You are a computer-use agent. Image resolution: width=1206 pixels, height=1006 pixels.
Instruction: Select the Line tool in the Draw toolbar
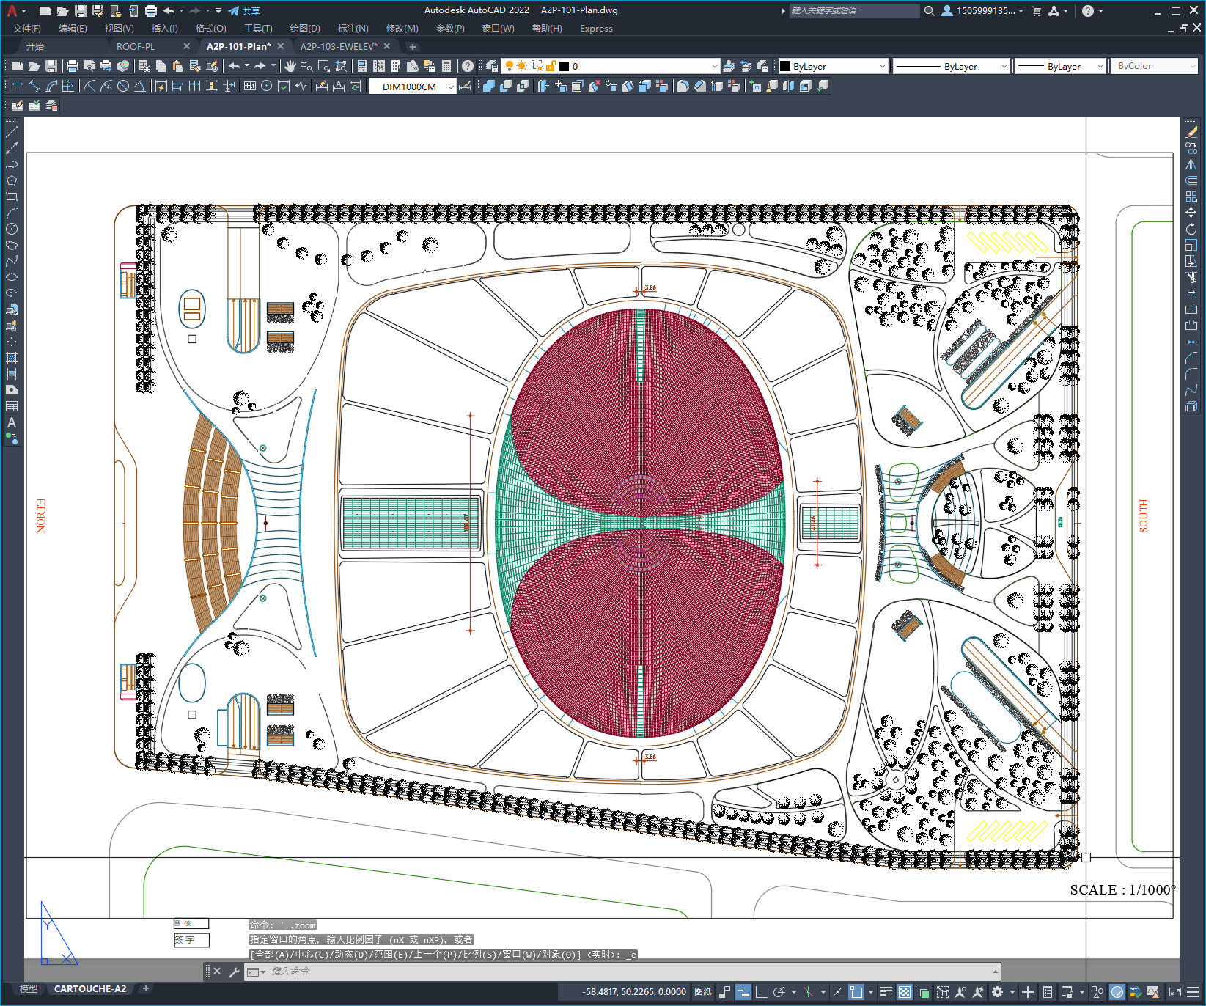(12, 132)
